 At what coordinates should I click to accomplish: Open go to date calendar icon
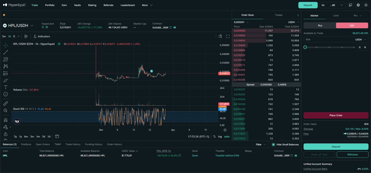pyautogui.click(x=57, y=136)
